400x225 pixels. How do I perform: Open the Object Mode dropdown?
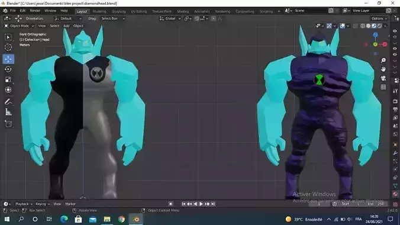pyautogui.click(x=19, y=26)
